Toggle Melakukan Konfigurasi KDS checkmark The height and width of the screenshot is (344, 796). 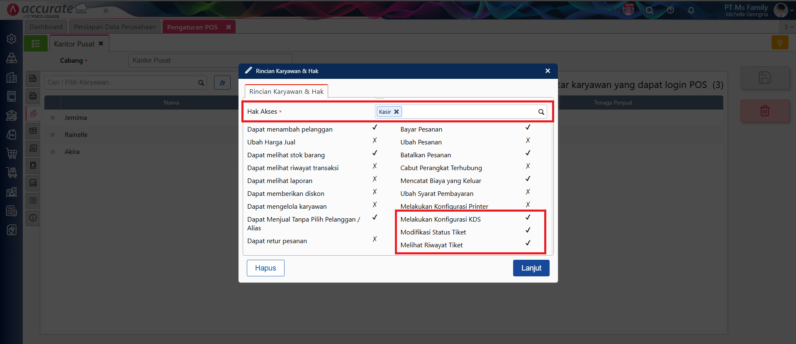pyautogui.click(x=528, y=217)
